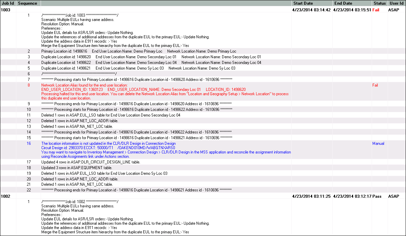Click the Status column header
The height and width of the screenshot is (236, 406).
coord(380,3)
